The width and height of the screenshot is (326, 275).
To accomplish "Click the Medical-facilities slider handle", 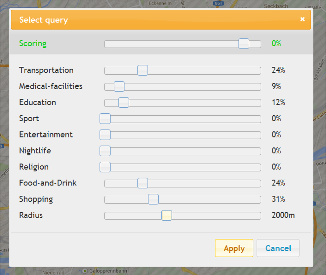I will [119, 86].
